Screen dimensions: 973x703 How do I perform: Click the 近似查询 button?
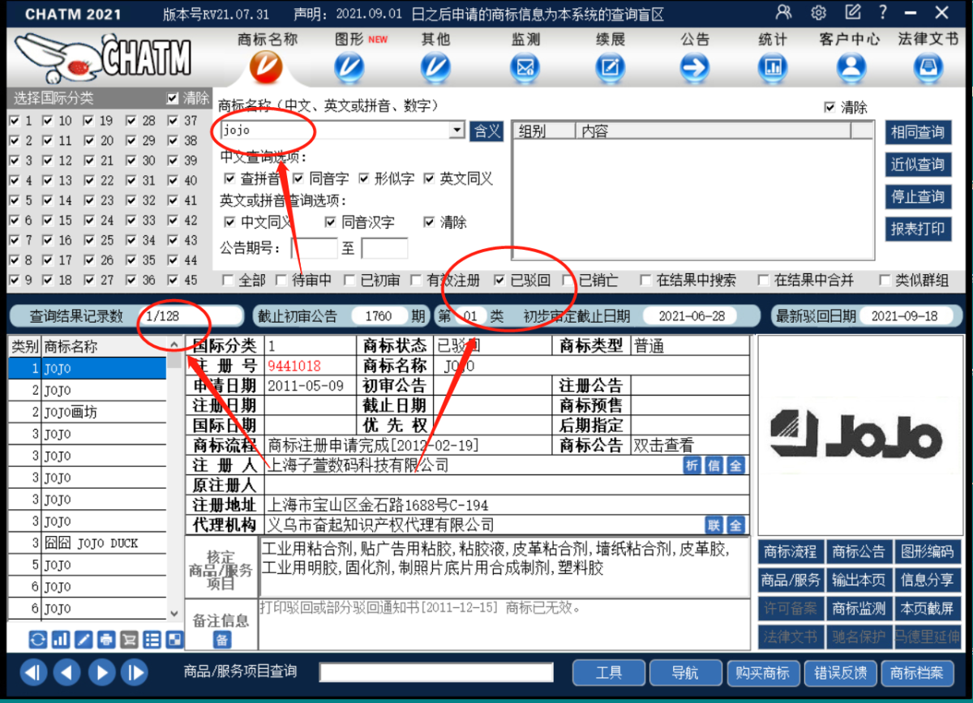pyautogui.click(x=917, y=165)
